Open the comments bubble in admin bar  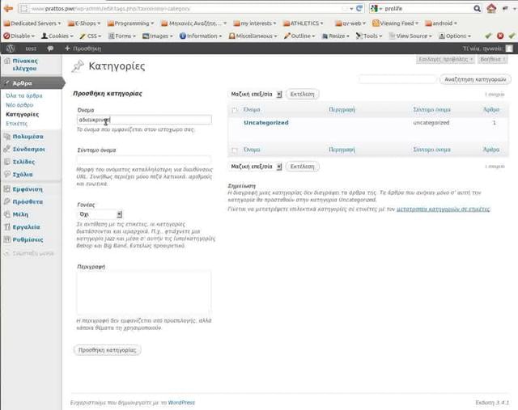coord(50,49)
